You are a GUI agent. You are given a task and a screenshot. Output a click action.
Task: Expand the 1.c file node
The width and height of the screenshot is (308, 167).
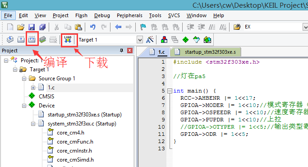(x=33, y=88)
